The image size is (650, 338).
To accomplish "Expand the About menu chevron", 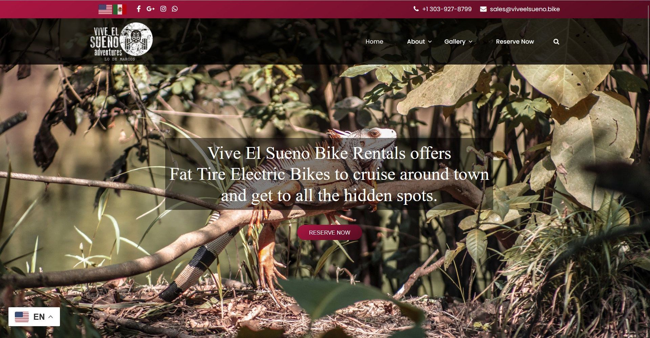I will click(430, 42).
